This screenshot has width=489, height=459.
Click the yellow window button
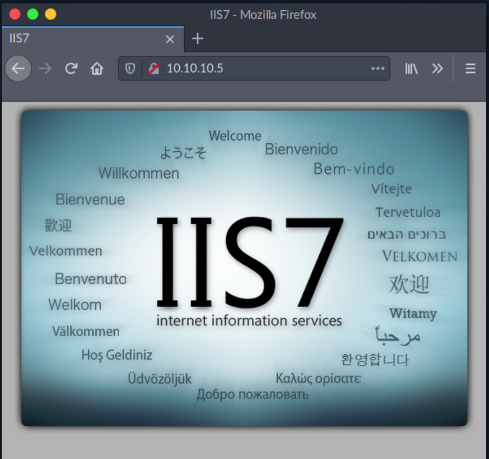50,14
